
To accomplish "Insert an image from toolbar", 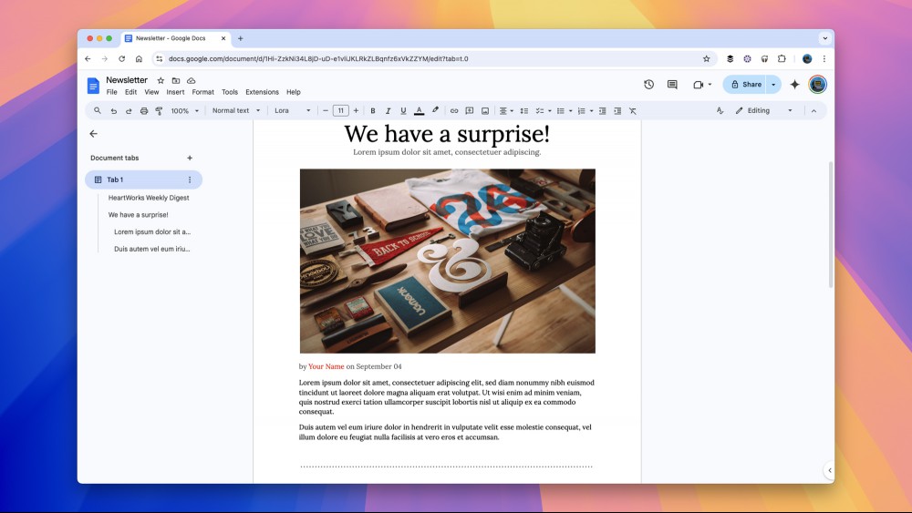I will 485,111.
